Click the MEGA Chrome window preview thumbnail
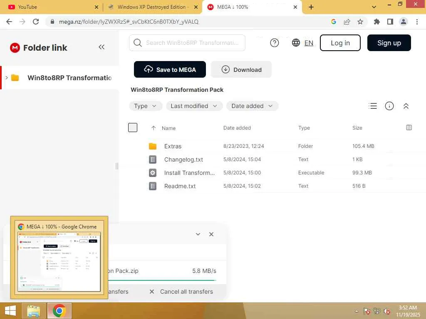426x319 pixels. coord(59,262)
